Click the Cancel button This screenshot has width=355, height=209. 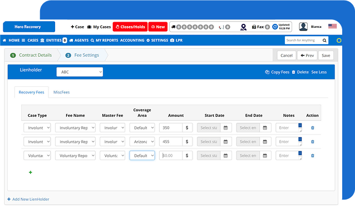[287, 56]
